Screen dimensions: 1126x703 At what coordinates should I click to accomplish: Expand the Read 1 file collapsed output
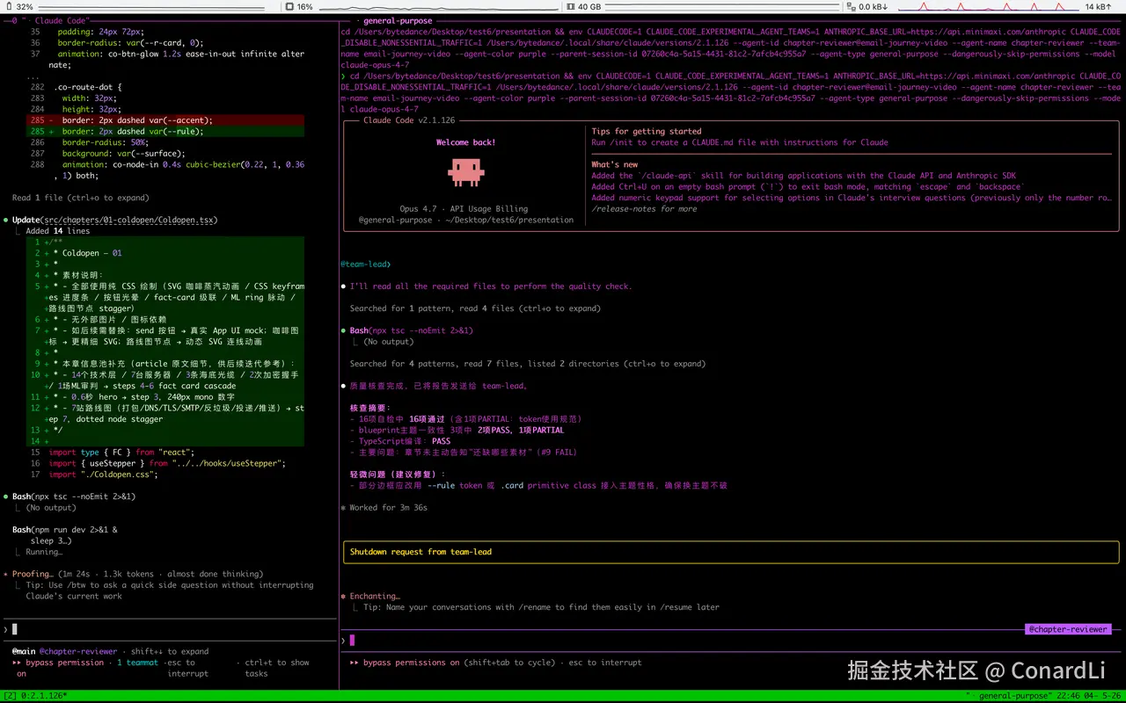click(81, 198)
